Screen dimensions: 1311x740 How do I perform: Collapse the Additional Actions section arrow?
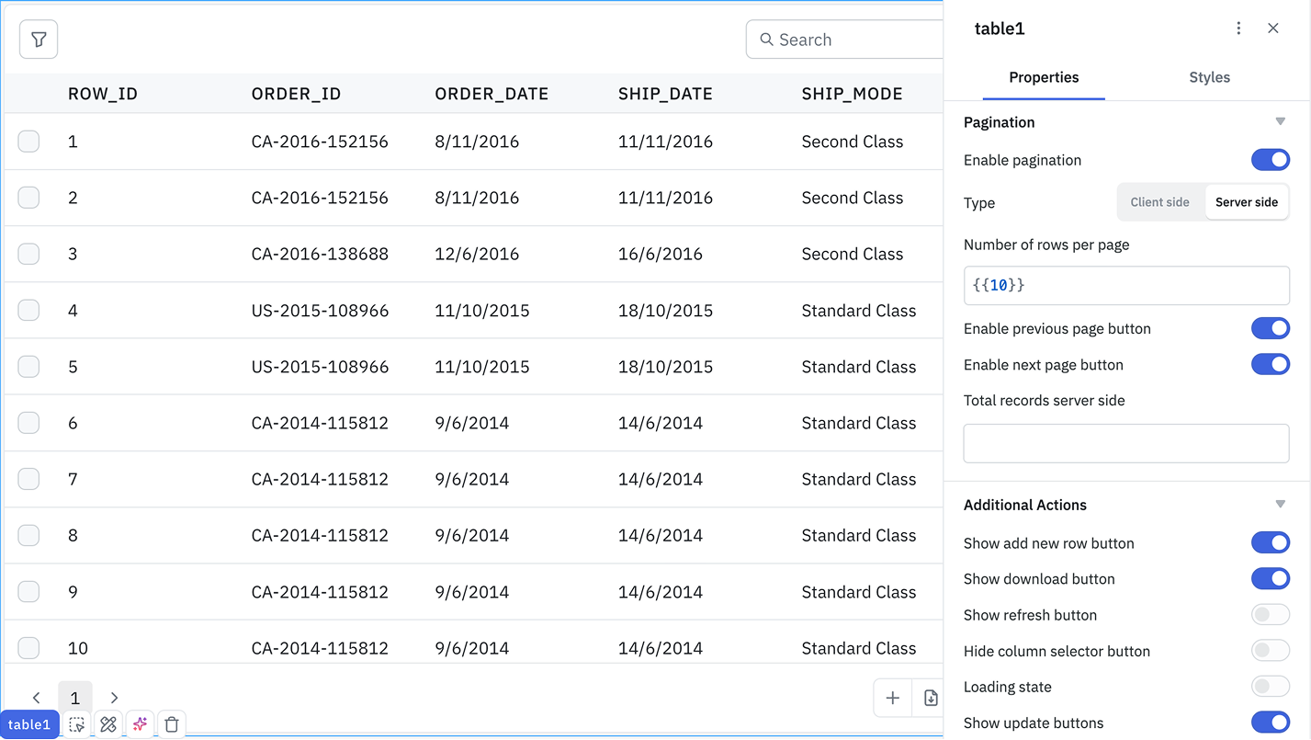[x=1280, y=505]
